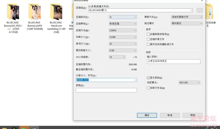Click the 确定 button
This screenshot has height=129, width=220.
[147, 115]
